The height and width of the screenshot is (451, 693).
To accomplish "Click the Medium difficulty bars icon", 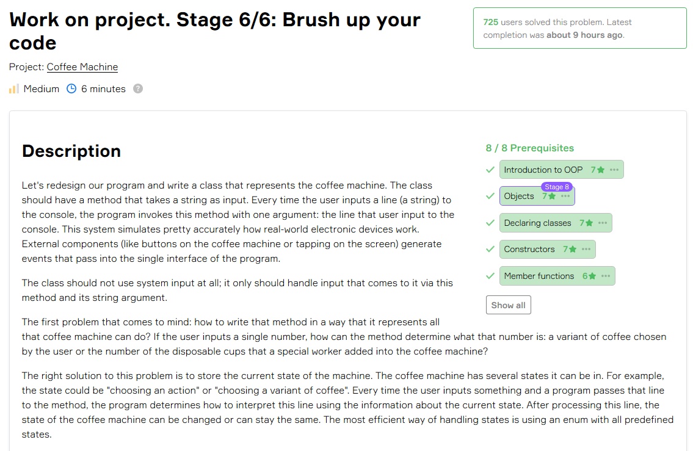I will 14,89.
